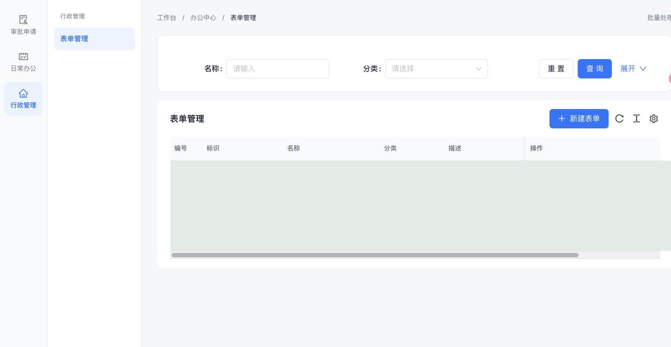Expand the search filters with 展开
This screenshot has height=347, width=671.
click(633, 69)
